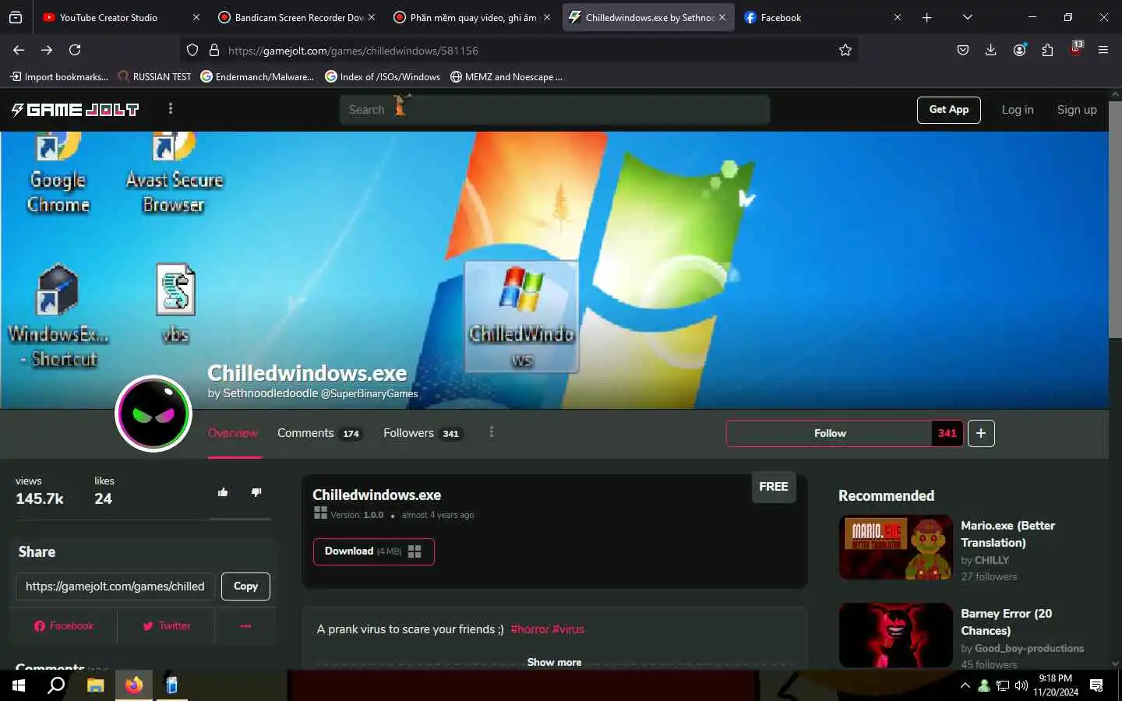Click the page vertical scrollbar
The image size is (1122, 701).
click(x=1115, y=220)
